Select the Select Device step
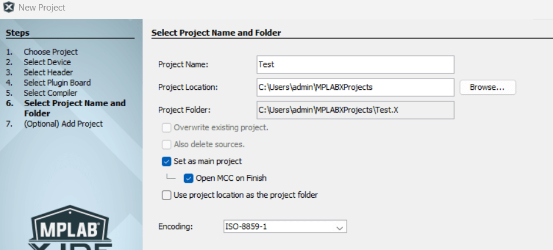This screenshot has height=250, width=553. pyautogui.click(x=47, y=62)
